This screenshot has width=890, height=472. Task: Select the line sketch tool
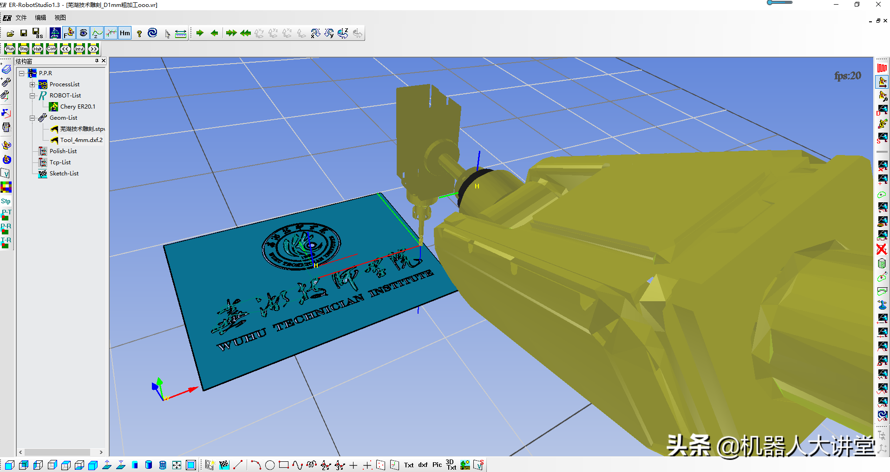click(238, 465)
